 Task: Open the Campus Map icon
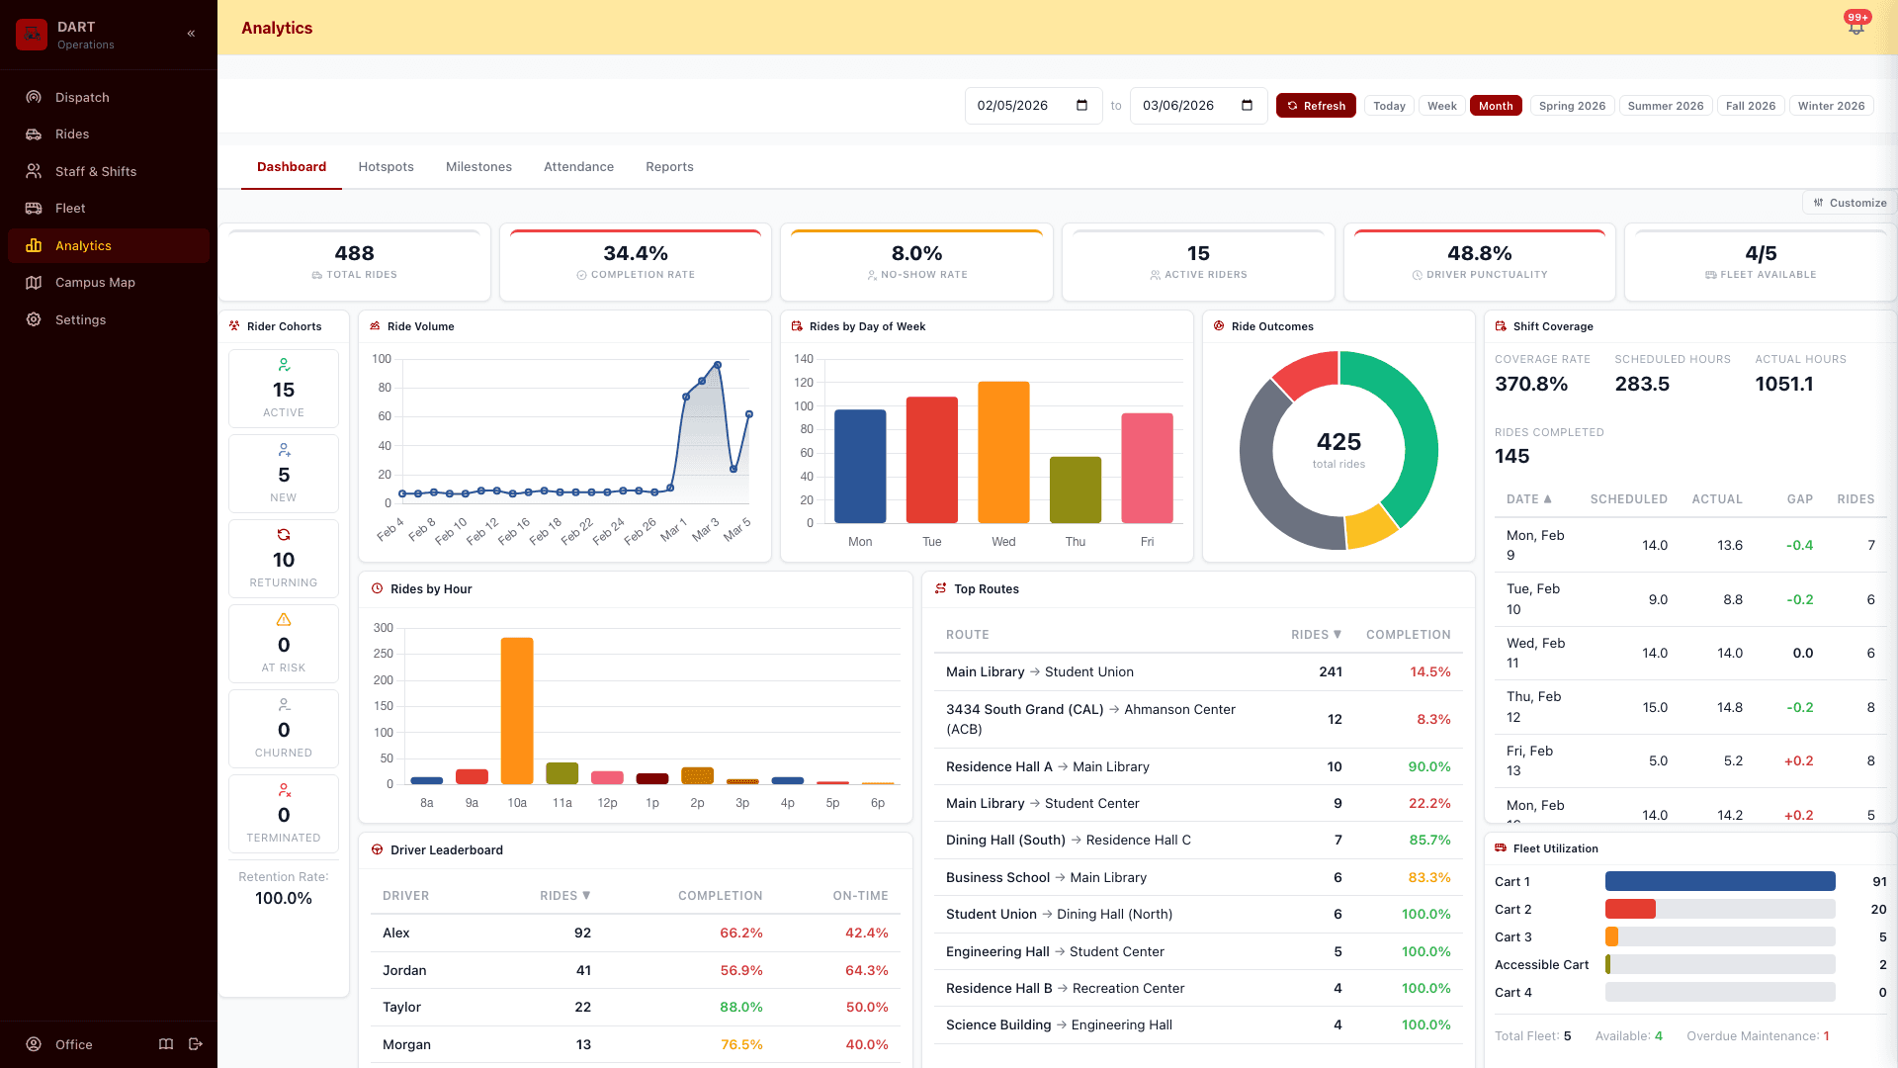click(x=33, y=282)
